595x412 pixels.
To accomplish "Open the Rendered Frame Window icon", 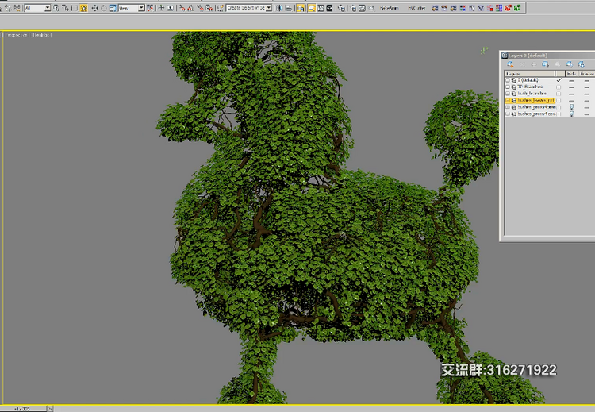I will 362,8.
